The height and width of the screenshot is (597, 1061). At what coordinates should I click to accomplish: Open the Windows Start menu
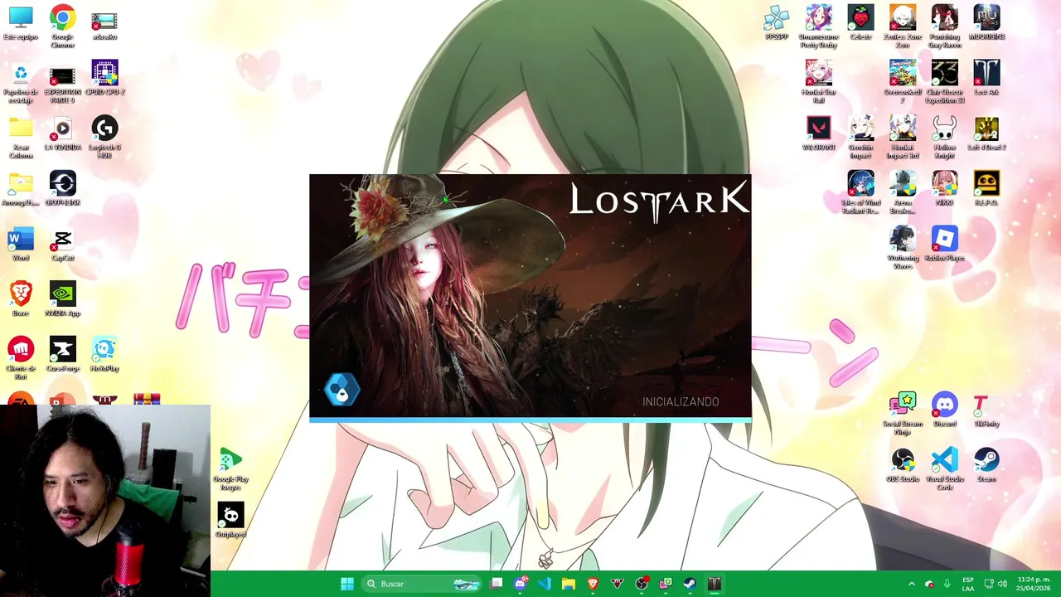pos(347,584)
